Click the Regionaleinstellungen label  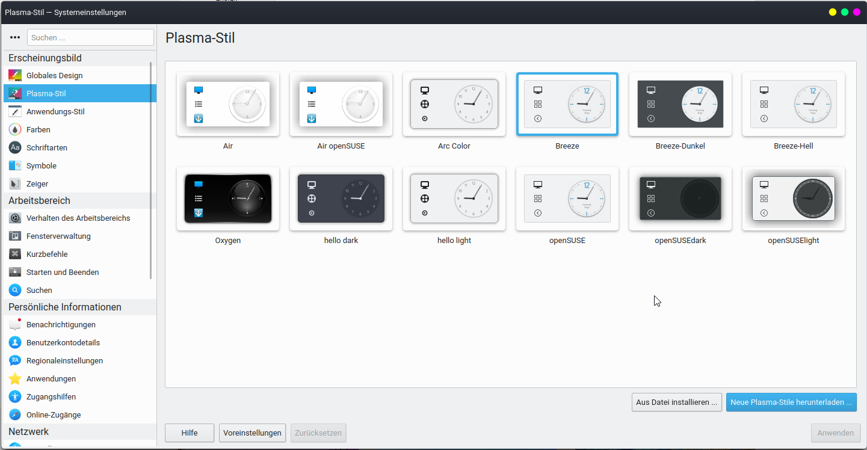pos(64,360)
